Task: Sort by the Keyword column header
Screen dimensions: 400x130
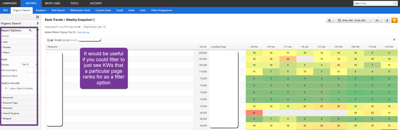Action: pyautogui.click(x=52, y=47)
